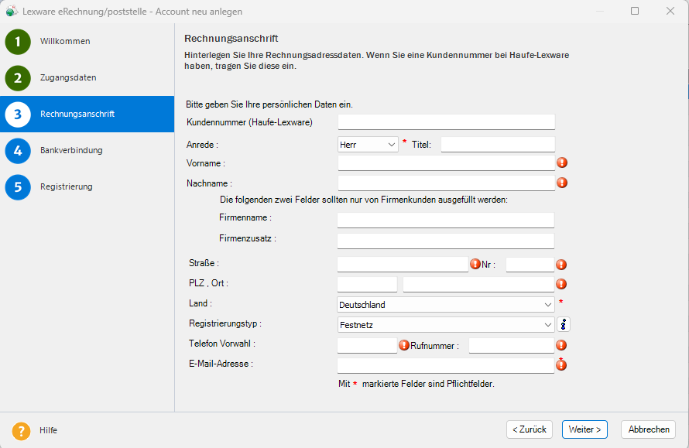
Task: Click the error icon beside E-Mail-Adresse field
Action: [x=561, y=364]
